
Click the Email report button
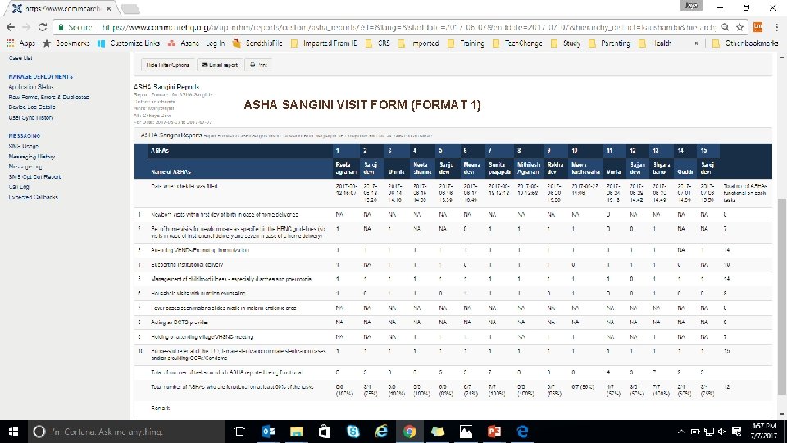point(220,65)
